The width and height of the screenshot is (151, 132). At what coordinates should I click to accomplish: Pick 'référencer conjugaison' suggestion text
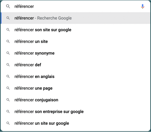(36, 100)
